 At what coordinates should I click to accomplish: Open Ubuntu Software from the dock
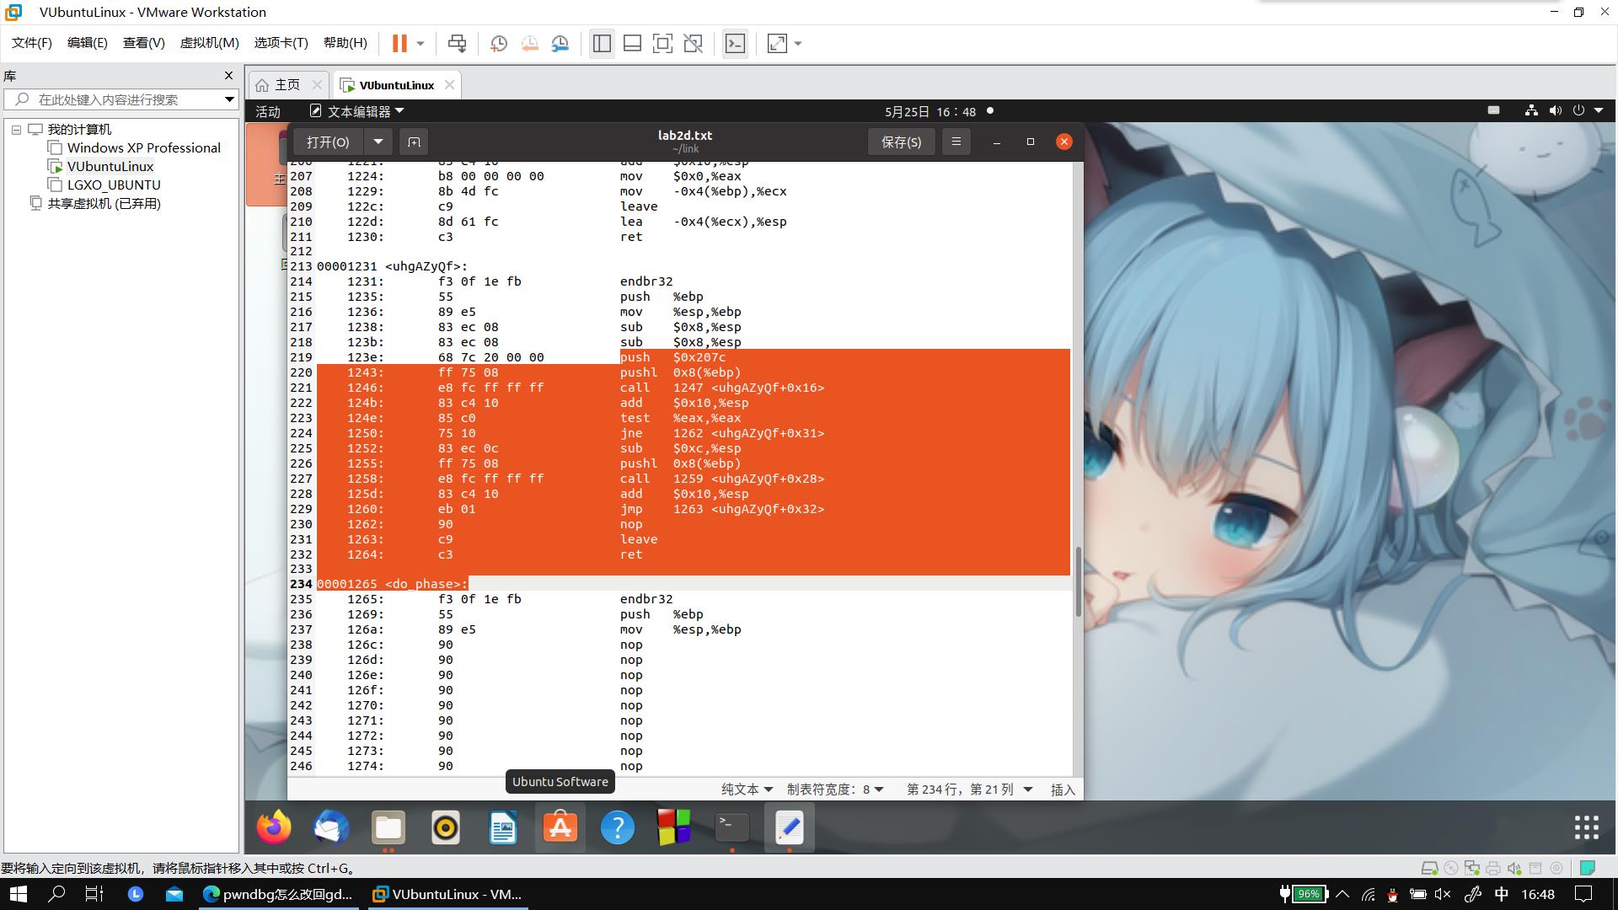[560, 827]
